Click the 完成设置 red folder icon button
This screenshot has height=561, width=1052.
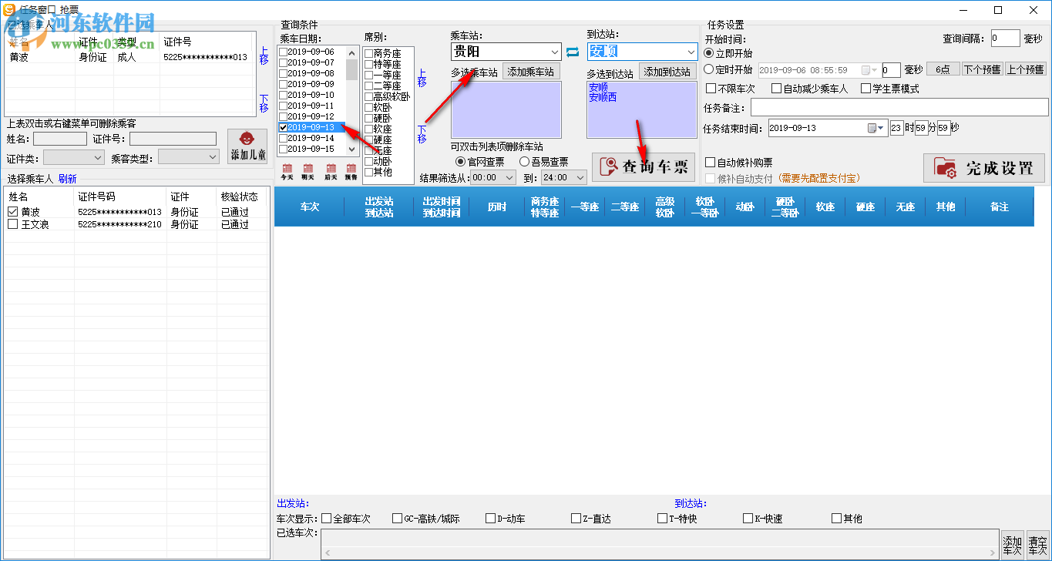(984, 168)
